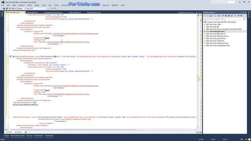251x141 pixels.
Task: Open the Toolbox side tab
Action: pos(2,14)
